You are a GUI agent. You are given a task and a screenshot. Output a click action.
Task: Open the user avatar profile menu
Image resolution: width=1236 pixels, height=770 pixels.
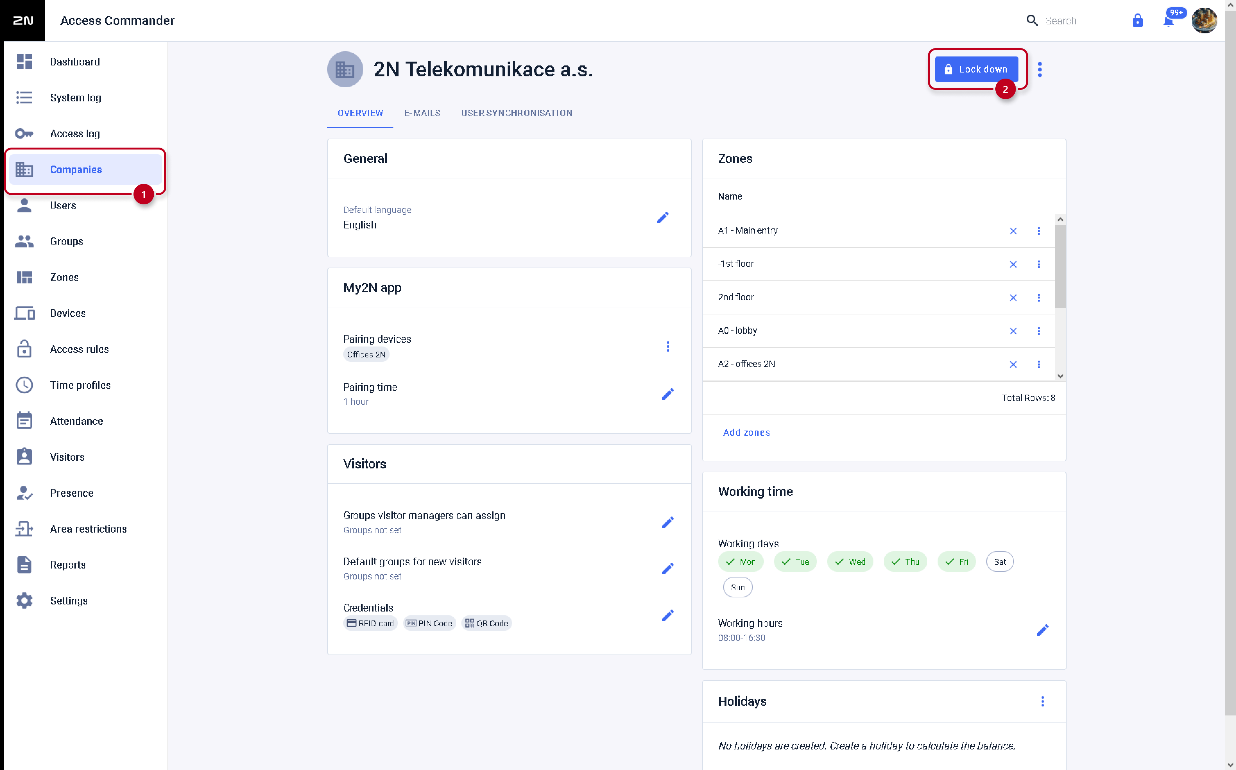click(1204, 20)
